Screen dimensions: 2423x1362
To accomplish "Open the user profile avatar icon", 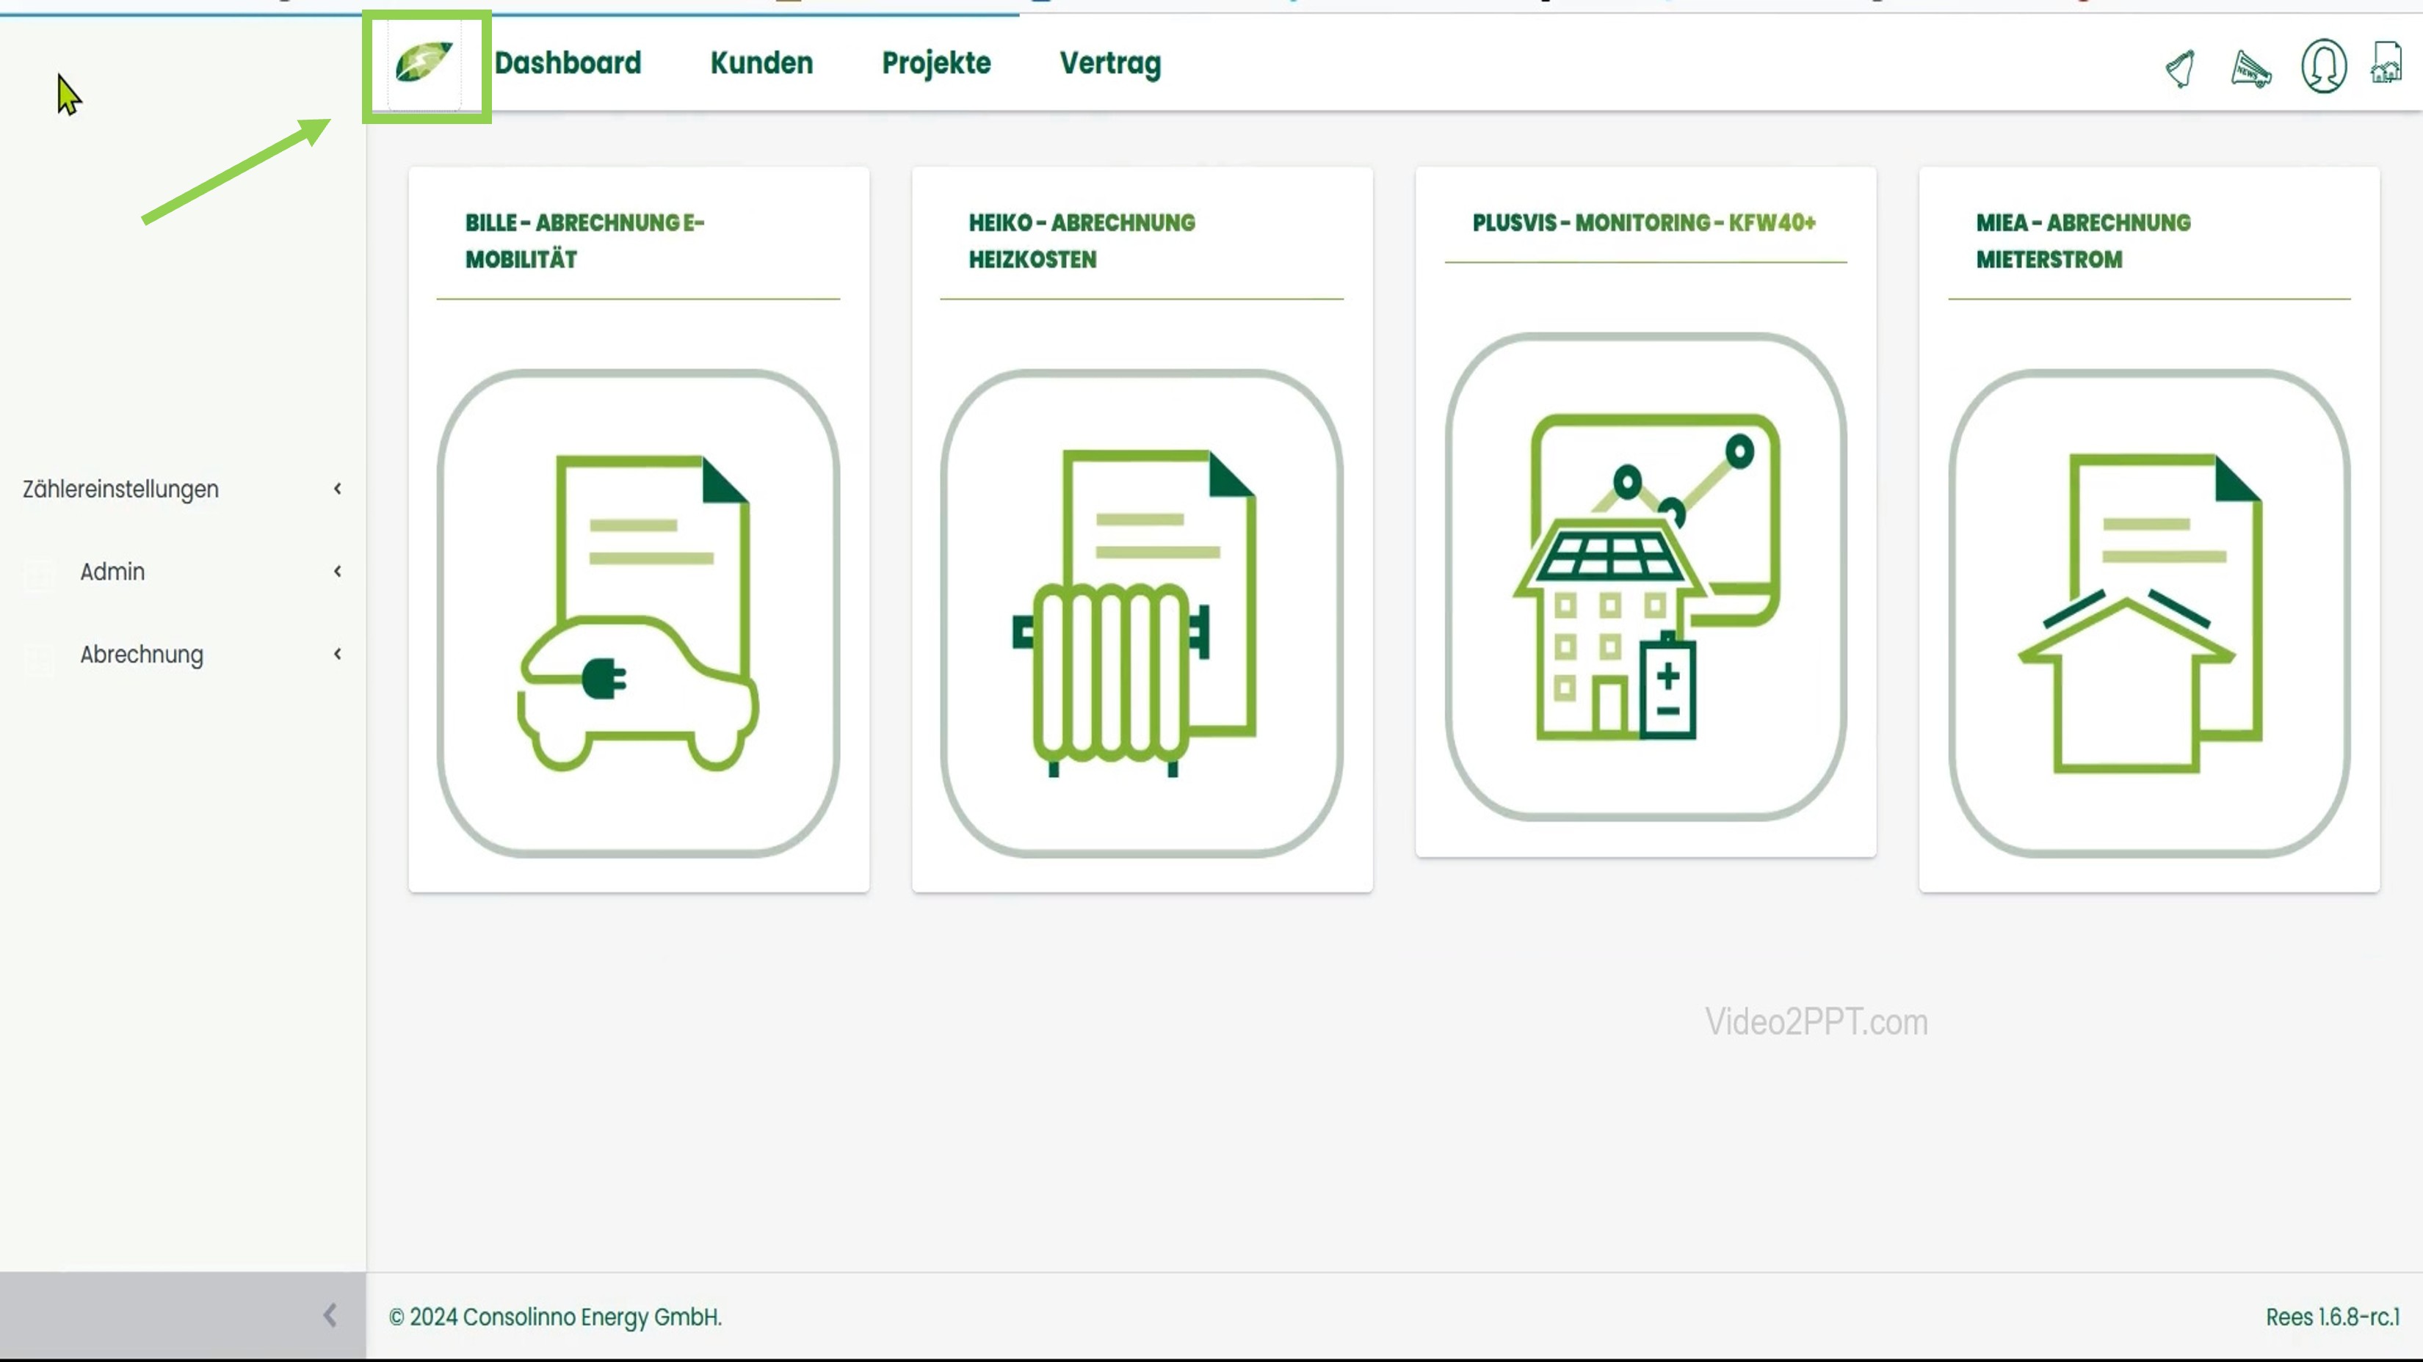I will click(2323, 66).
